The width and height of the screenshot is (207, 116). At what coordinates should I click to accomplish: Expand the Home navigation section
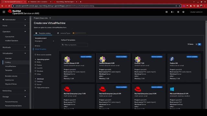14,26
